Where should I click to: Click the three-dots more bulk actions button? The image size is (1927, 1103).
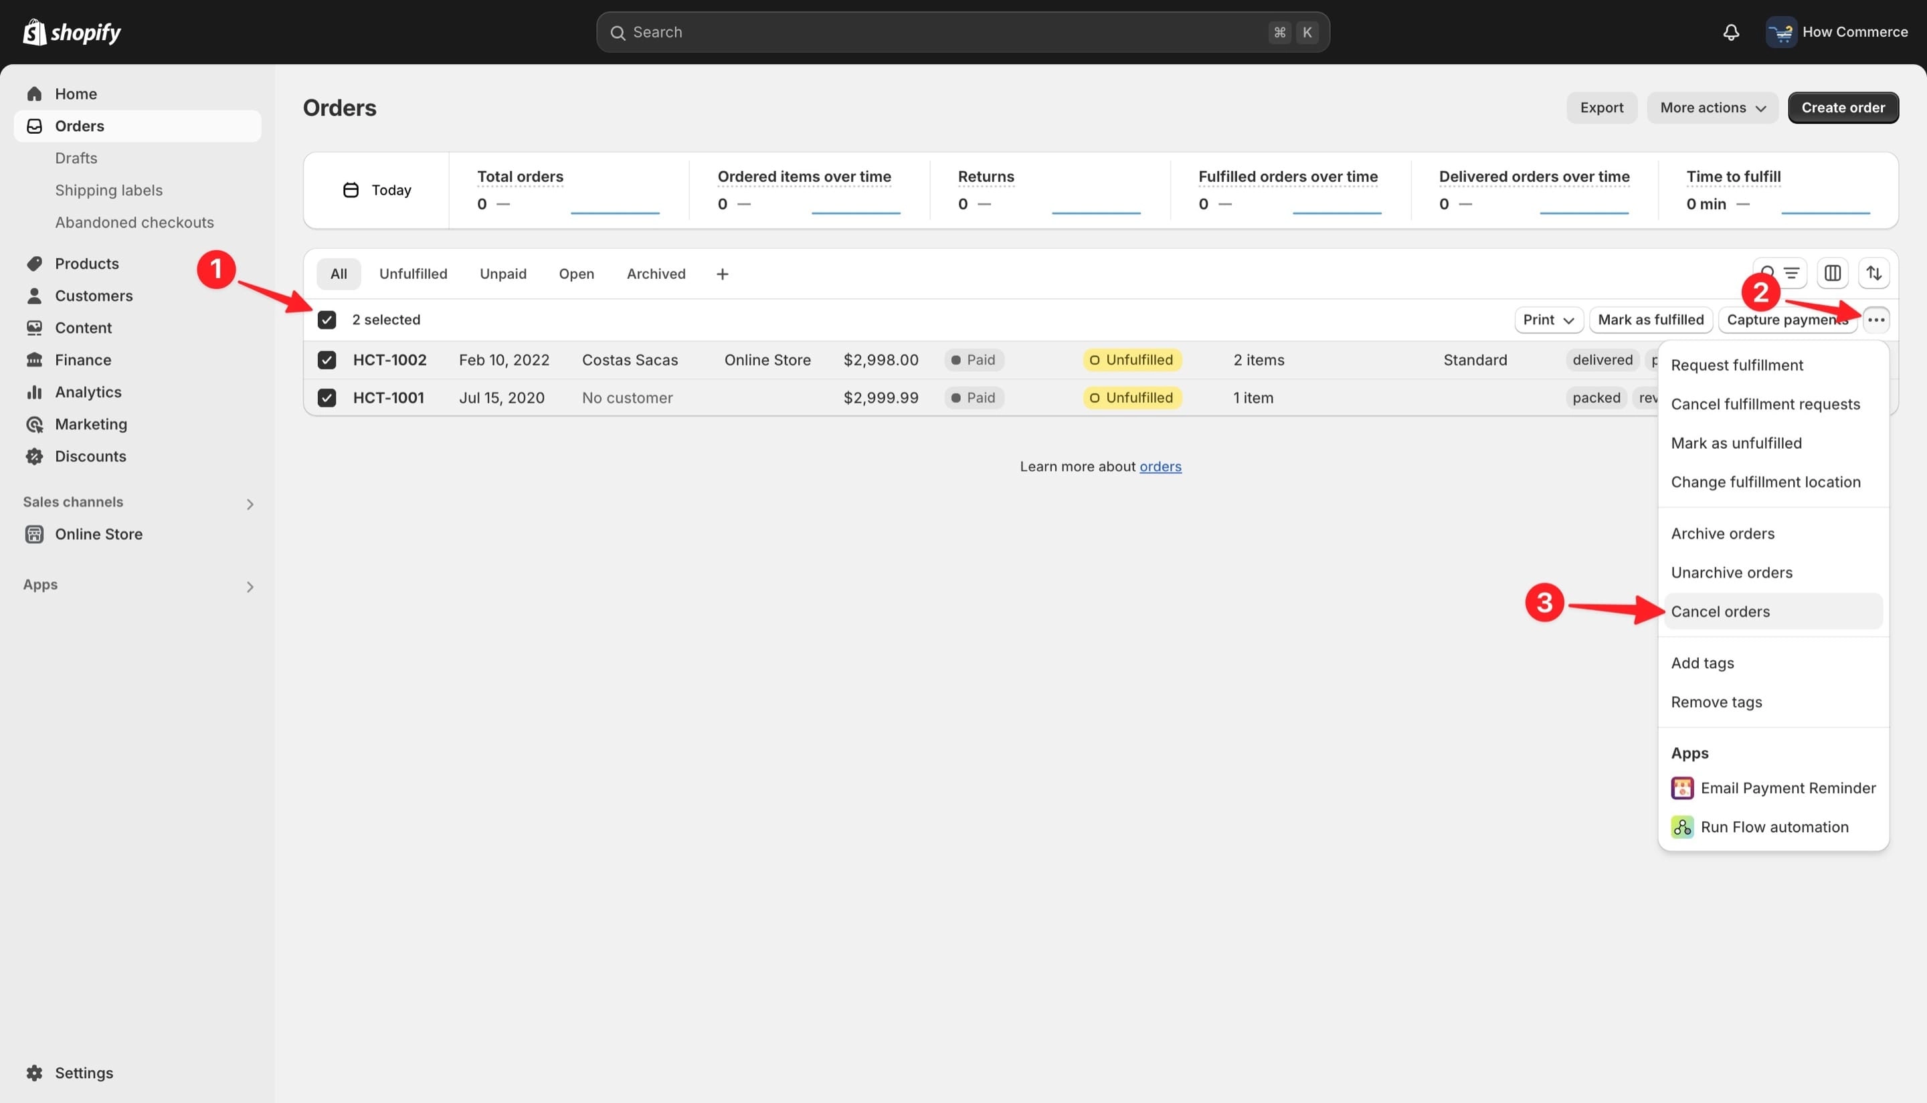[1876, 320]
